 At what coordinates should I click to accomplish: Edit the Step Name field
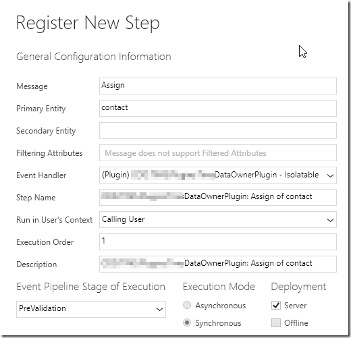click(x=218, y=197)
